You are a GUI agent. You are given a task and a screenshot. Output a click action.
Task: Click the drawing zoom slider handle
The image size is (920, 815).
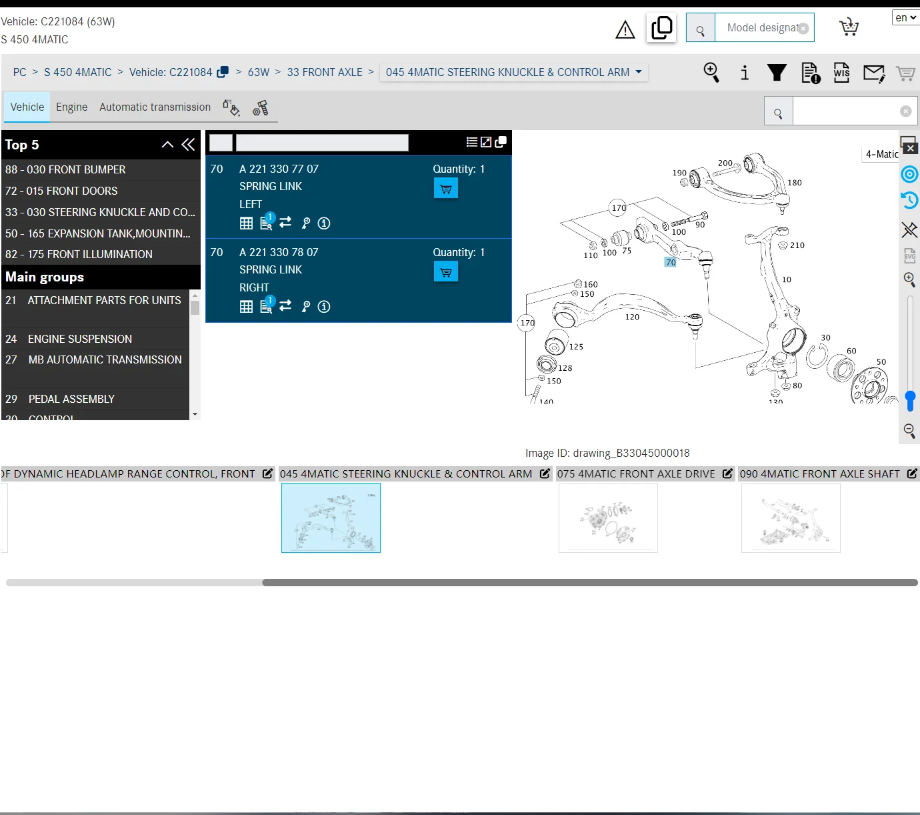(x=911, y=401)
